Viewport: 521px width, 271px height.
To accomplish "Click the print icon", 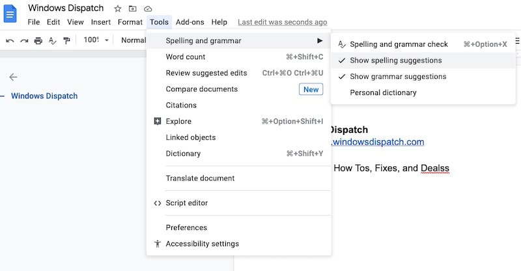I will [x=38, y=40].
